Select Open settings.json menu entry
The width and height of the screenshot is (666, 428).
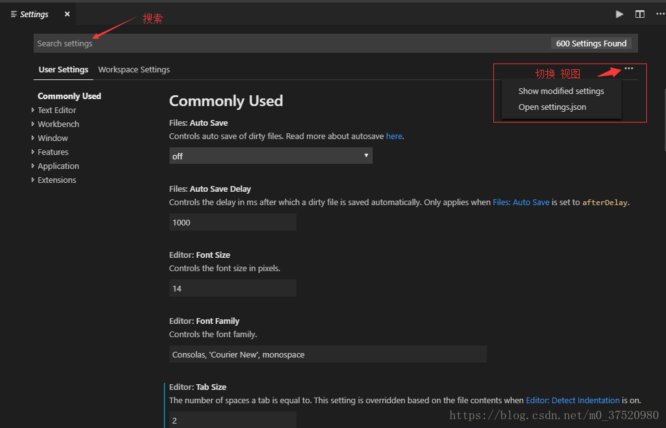pyautogui.click(x=552, y=107)
